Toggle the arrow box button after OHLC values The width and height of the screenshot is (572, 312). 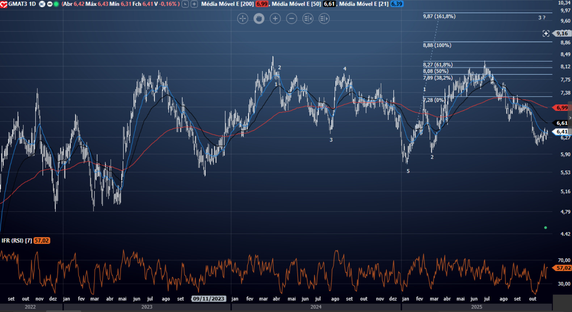click(x=185, y=4)
